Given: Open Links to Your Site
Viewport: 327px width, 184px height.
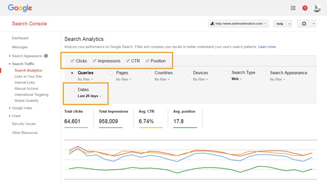Looking at the screenshot, I should [x=28, y=76].
